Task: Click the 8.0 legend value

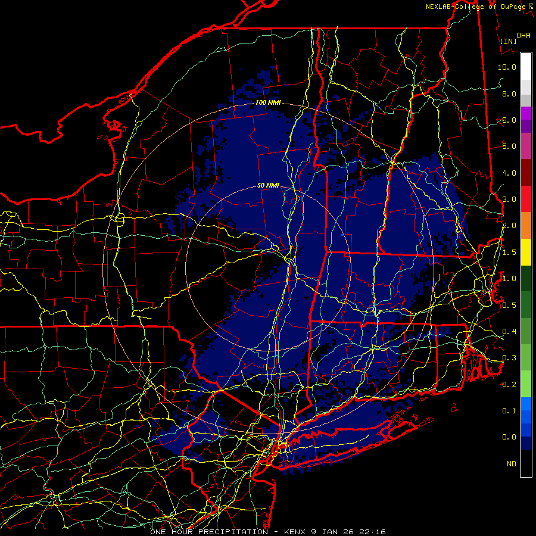Action: (509, 94)
